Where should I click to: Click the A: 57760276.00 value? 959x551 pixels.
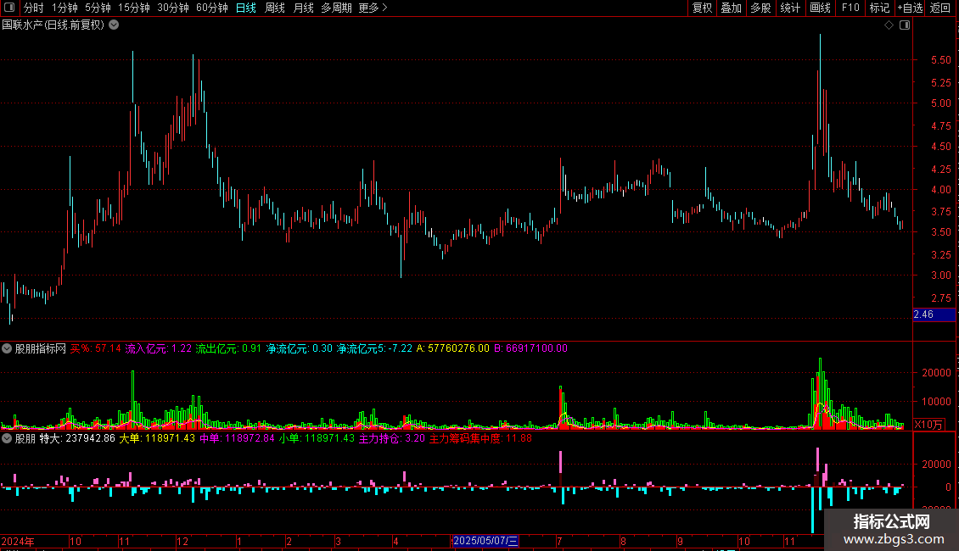452,348
